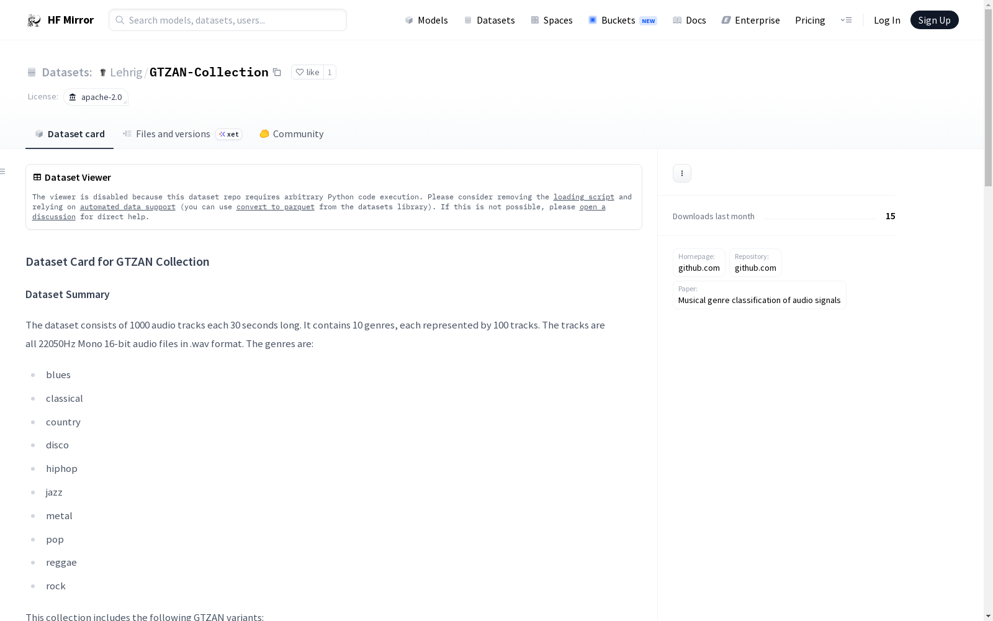Toggle the table of contents sidebar icon
The image size is (993, 621).
click(3, 171)
